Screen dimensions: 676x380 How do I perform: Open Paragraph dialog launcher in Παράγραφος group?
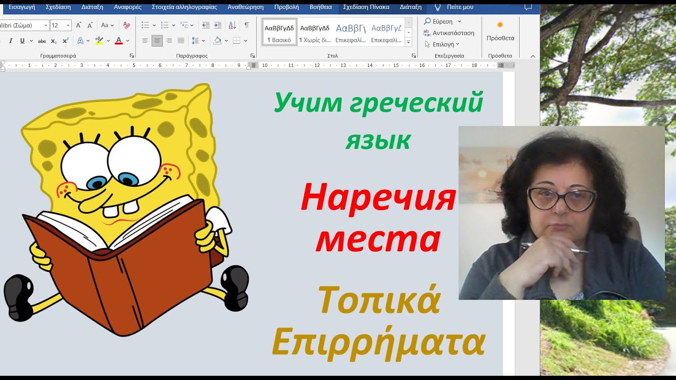click(x=252, y=55)
